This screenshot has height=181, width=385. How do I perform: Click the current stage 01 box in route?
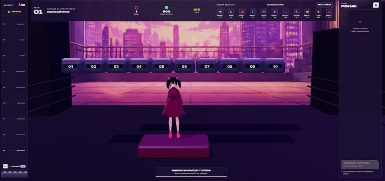click(5, 166)
